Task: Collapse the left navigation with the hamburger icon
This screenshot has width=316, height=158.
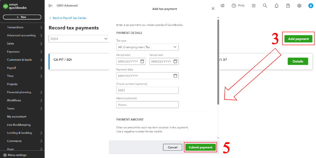Action: tap(50, 6)
